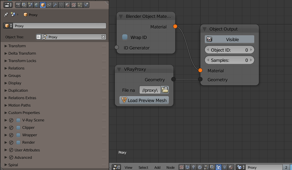Image resolution: width=292 pixels, height=170 pixels.
Task: Open the node editor type selector
Action: (117, 167)
